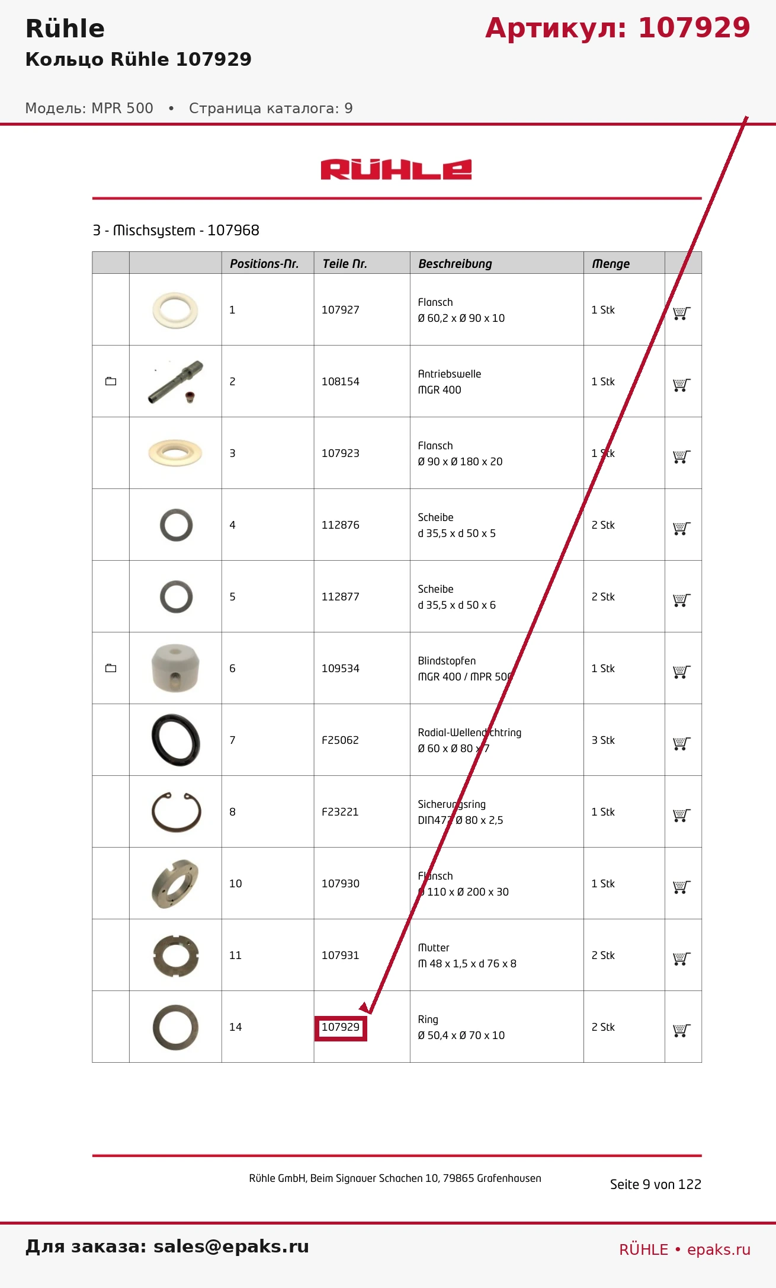Screen dimensions: 776x1288
Task: Select highlighted part number 107929
Action: point(341,1027)
